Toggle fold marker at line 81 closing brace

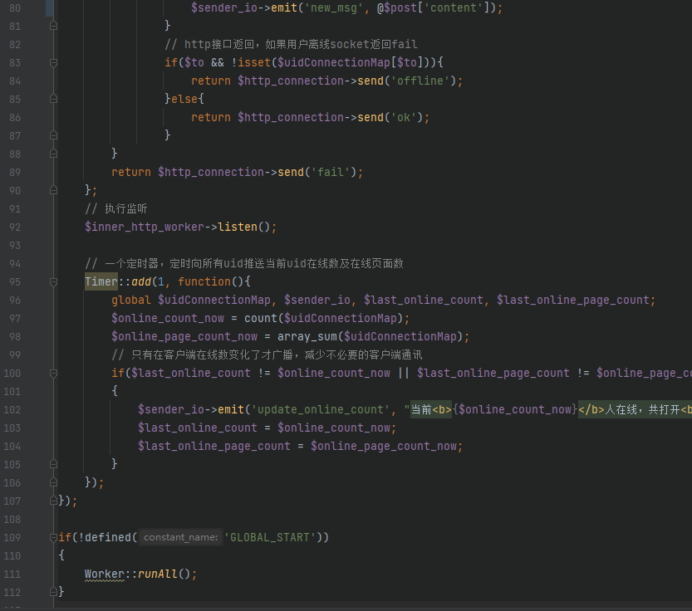(x=53, y=27)
